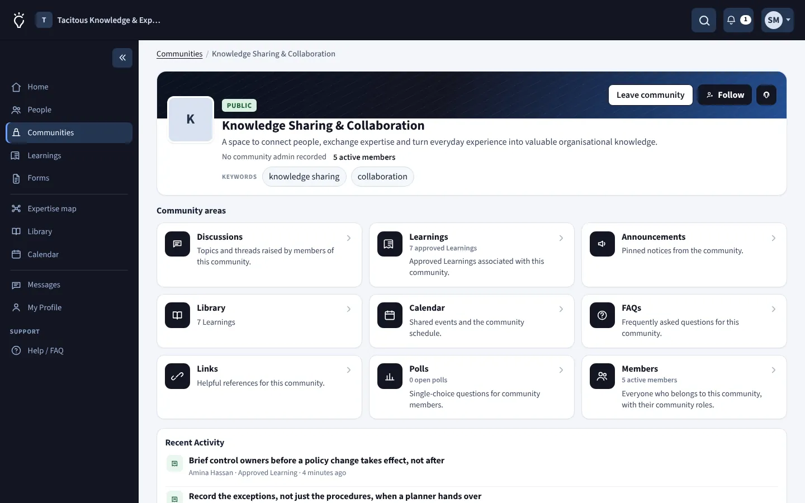Open Messages in the sidebar
805x503 pixels.
[x=69, y=284]
